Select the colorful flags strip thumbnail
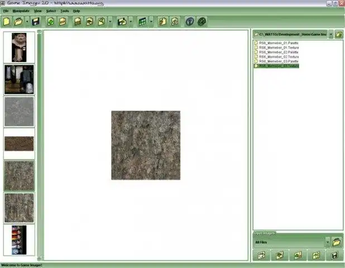Screen dimensions: 345x268 pos(19,240)
